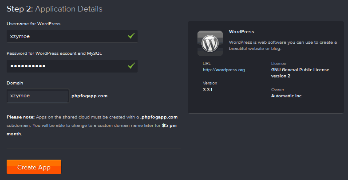Click the URL label in info panel
Viewport: 348px width, 180px height.
tap(207, 64)
